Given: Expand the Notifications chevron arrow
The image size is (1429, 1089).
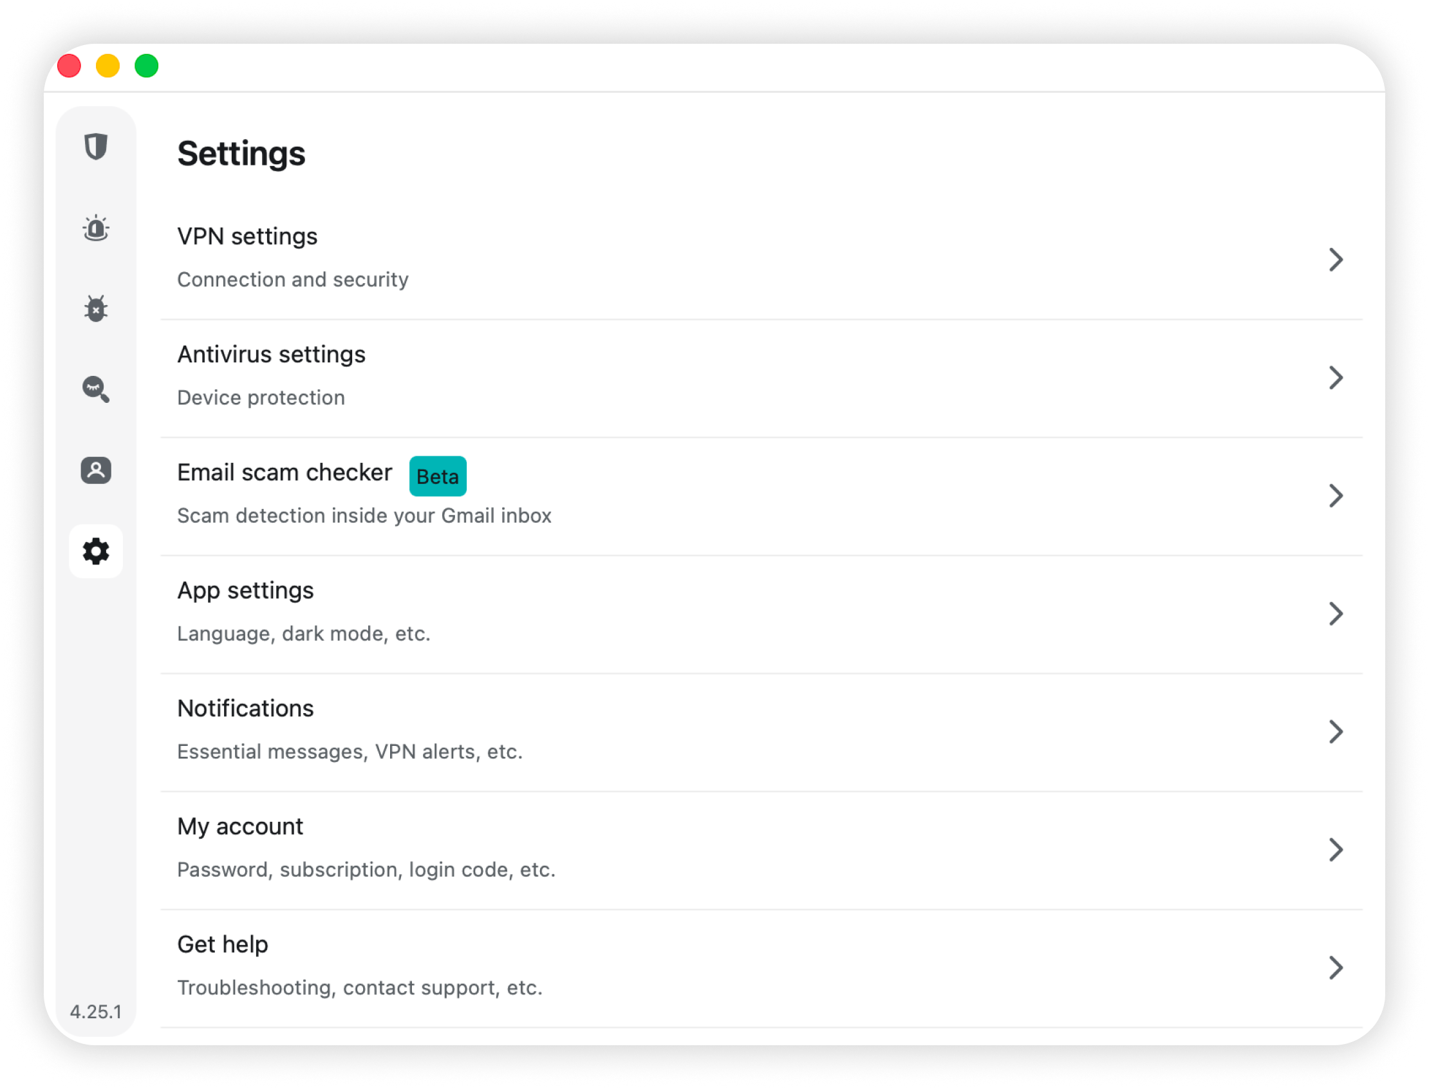Looking at the screenshot, I should tap(1336, 731).
